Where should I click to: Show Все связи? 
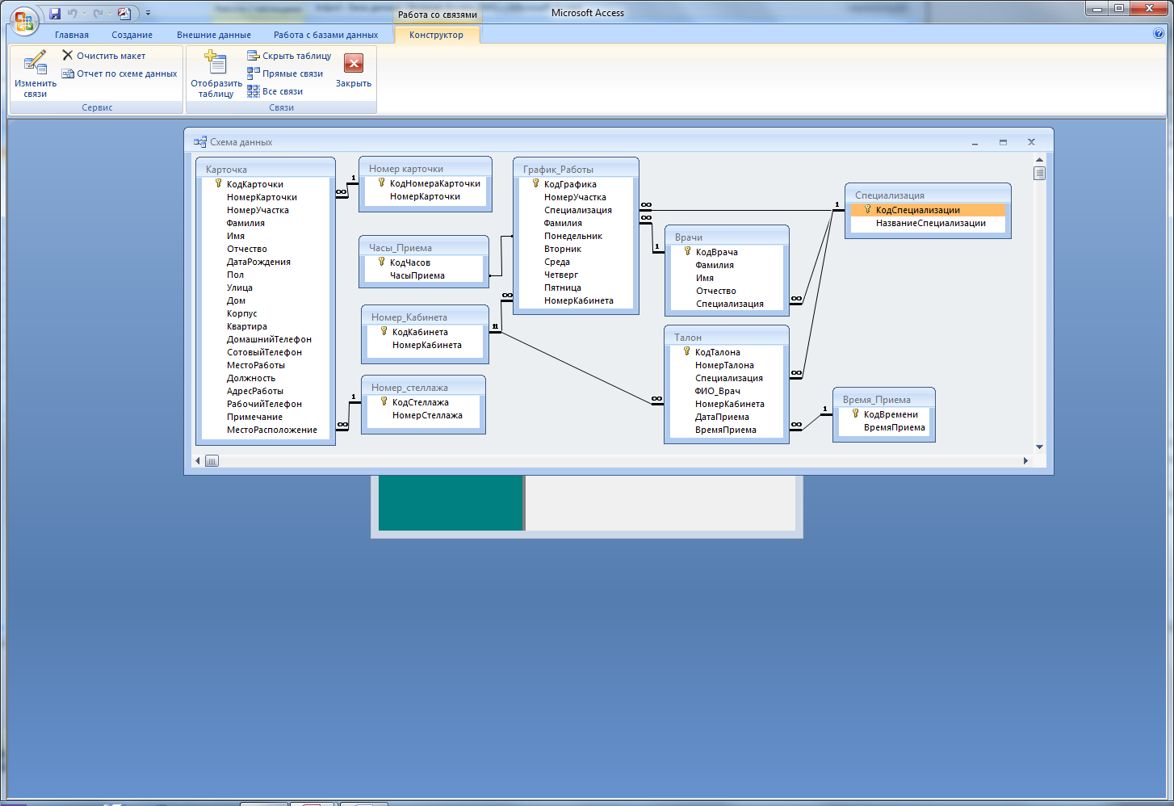(275, 91)
